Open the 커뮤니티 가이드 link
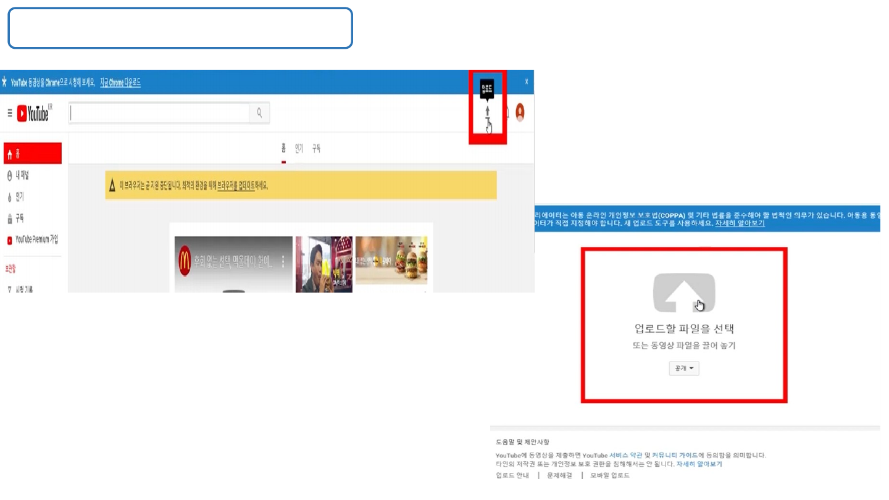 [x=675, y=455]
